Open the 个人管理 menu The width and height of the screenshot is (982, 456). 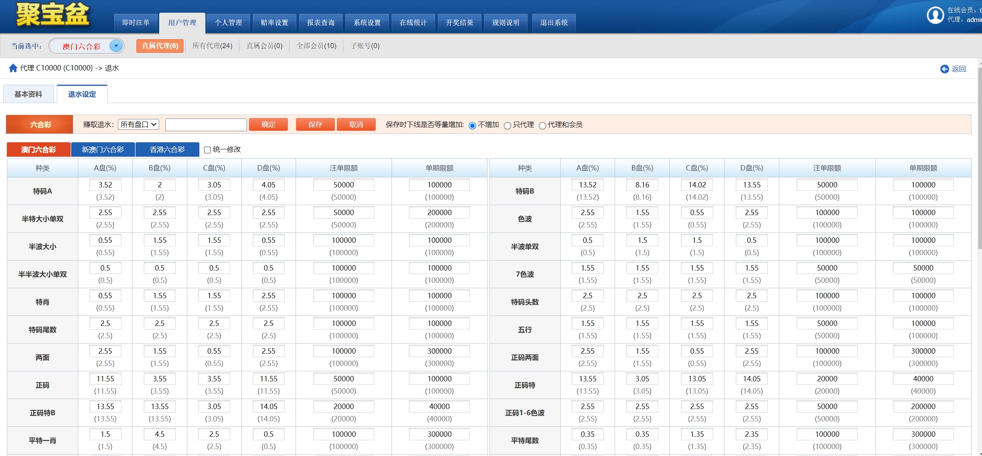click(228, 23)
